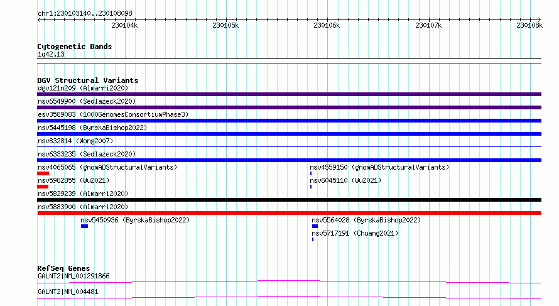Click the tiny blue nsv5717191 marker
The height and width of the screenshot is (306, 559).
[313, 239]
